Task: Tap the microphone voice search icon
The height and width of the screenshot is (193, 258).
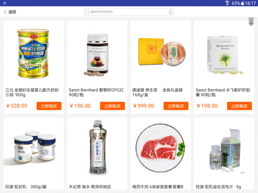Action: point(171,12)
